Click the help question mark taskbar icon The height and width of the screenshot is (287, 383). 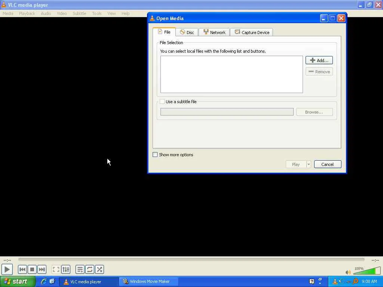click(x=312, y=281)
